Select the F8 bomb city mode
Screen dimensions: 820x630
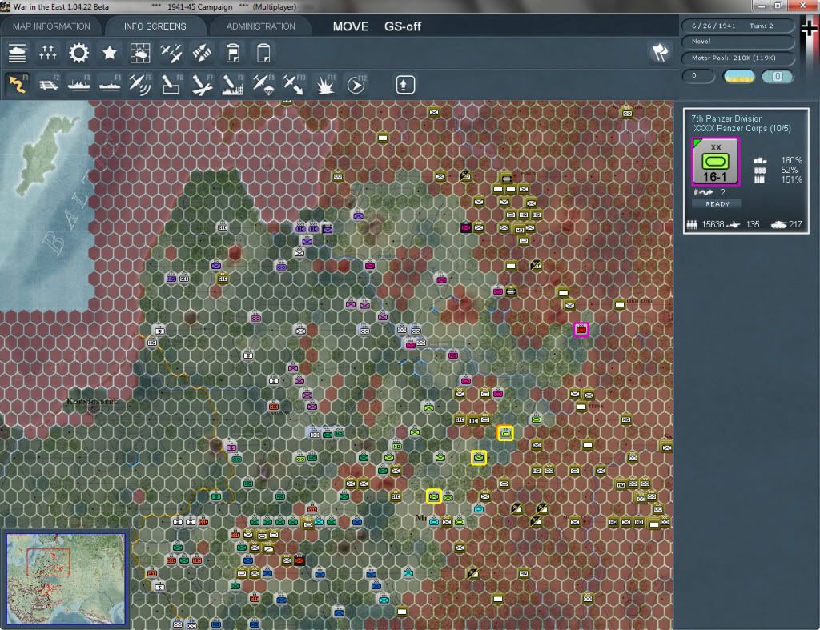click(x=233, y=85)
